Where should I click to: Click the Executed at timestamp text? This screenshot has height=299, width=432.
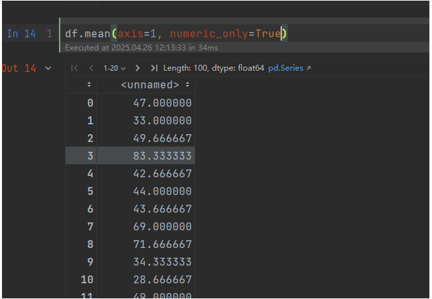tap(142, 48)
